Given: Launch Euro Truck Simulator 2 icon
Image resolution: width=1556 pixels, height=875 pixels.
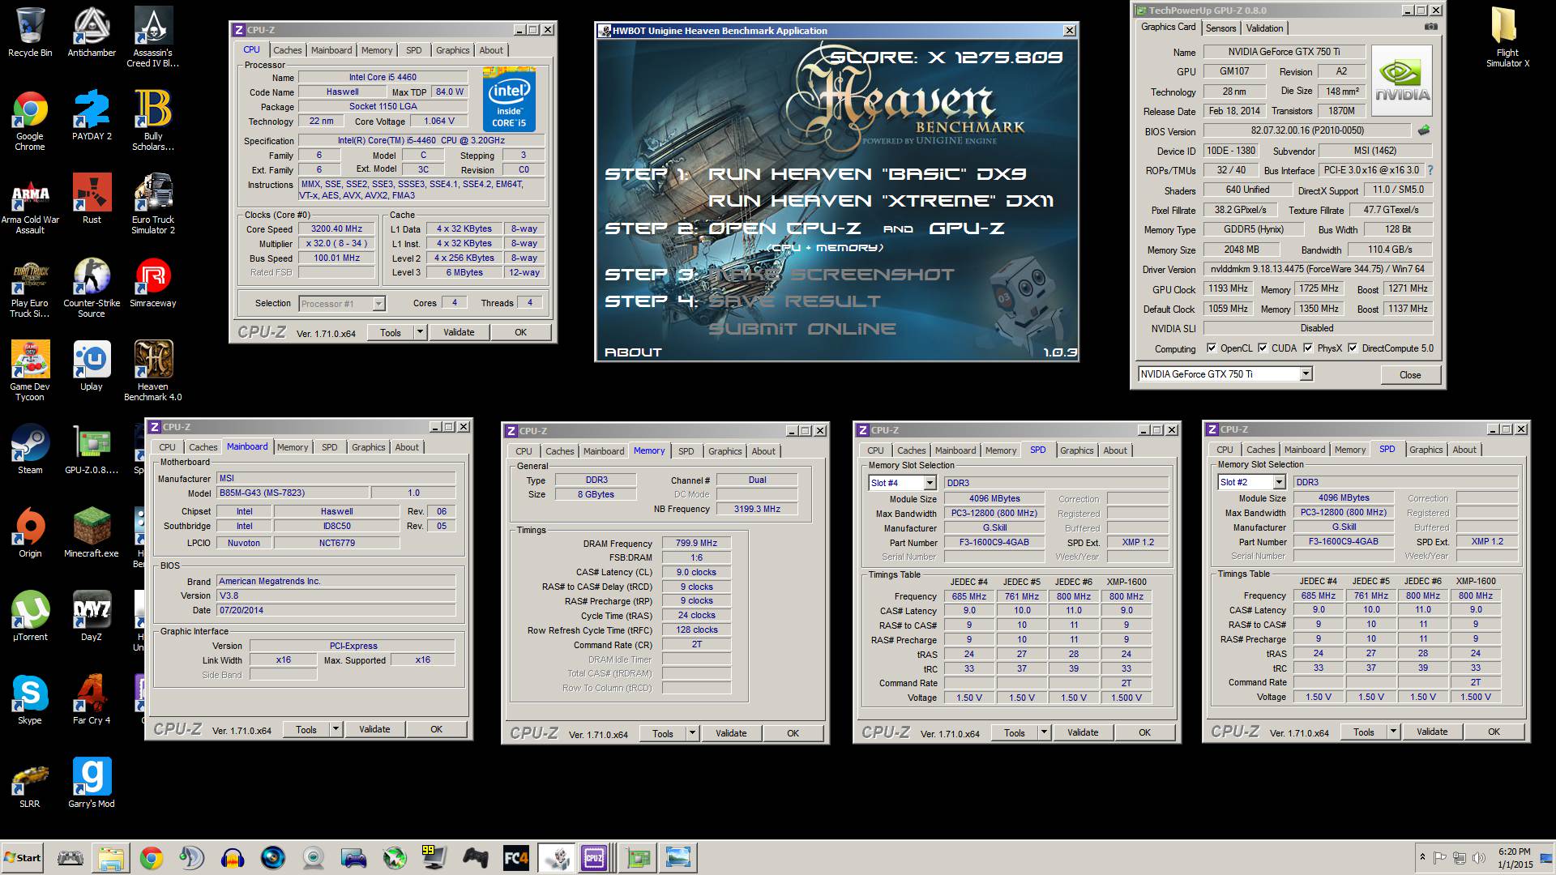Looking at the screenshot, I should point(153,204).
